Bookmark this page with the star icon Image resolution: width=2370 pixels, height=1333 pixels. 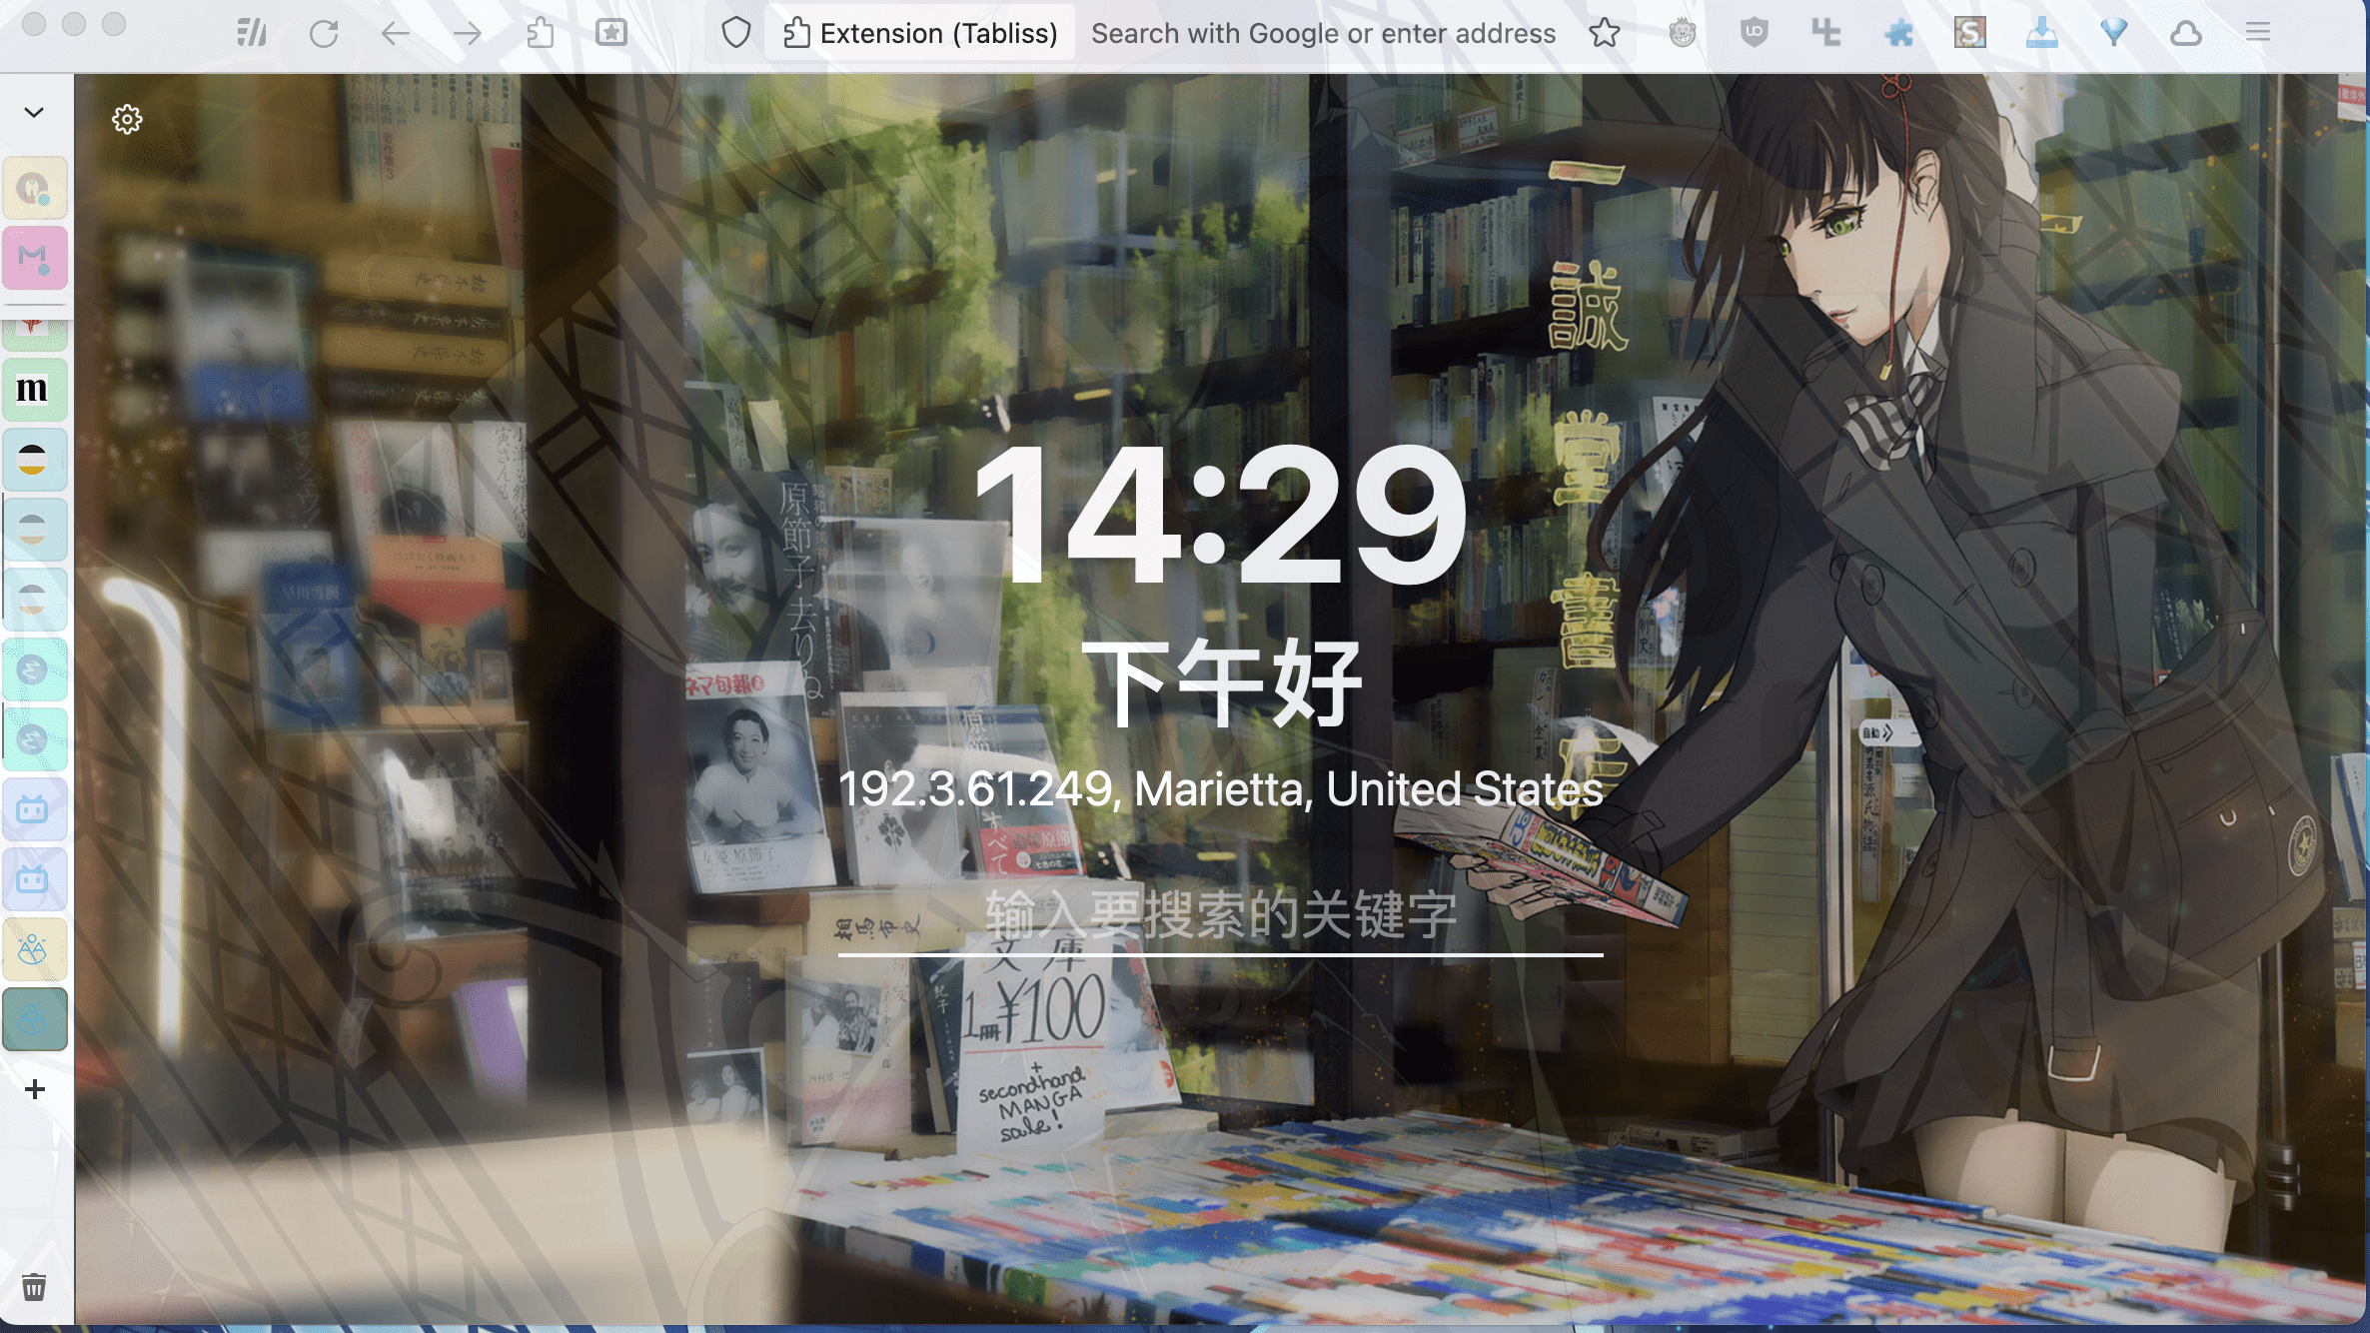1605,33
